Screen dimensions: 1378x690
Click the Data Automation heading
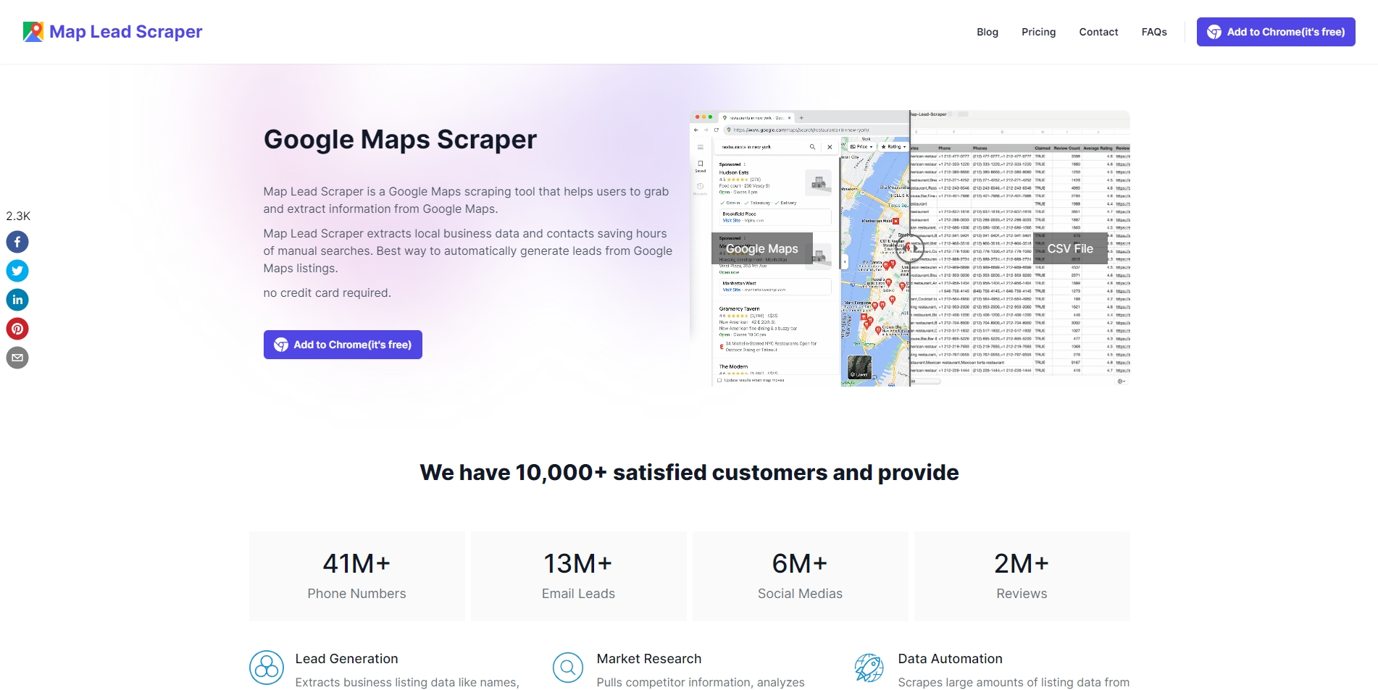coord(951,659)
